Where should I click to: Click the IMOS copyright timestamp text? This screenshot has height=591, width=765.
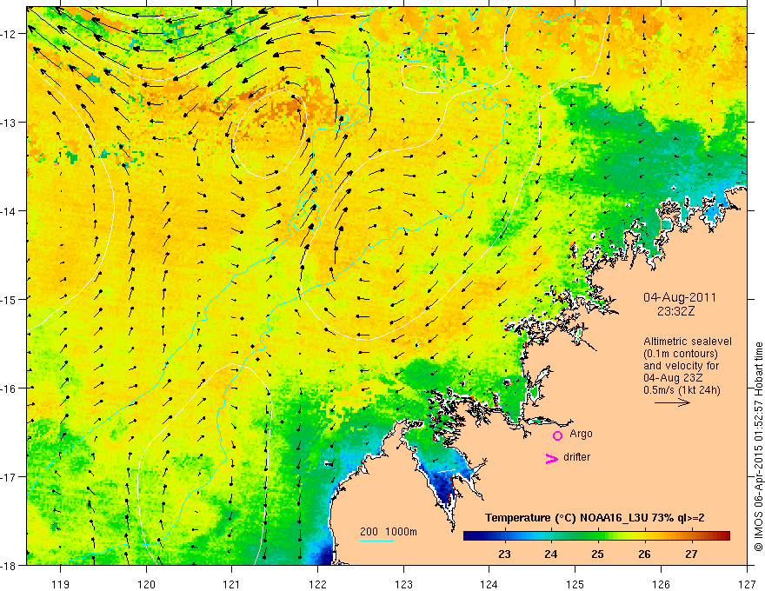759,448
